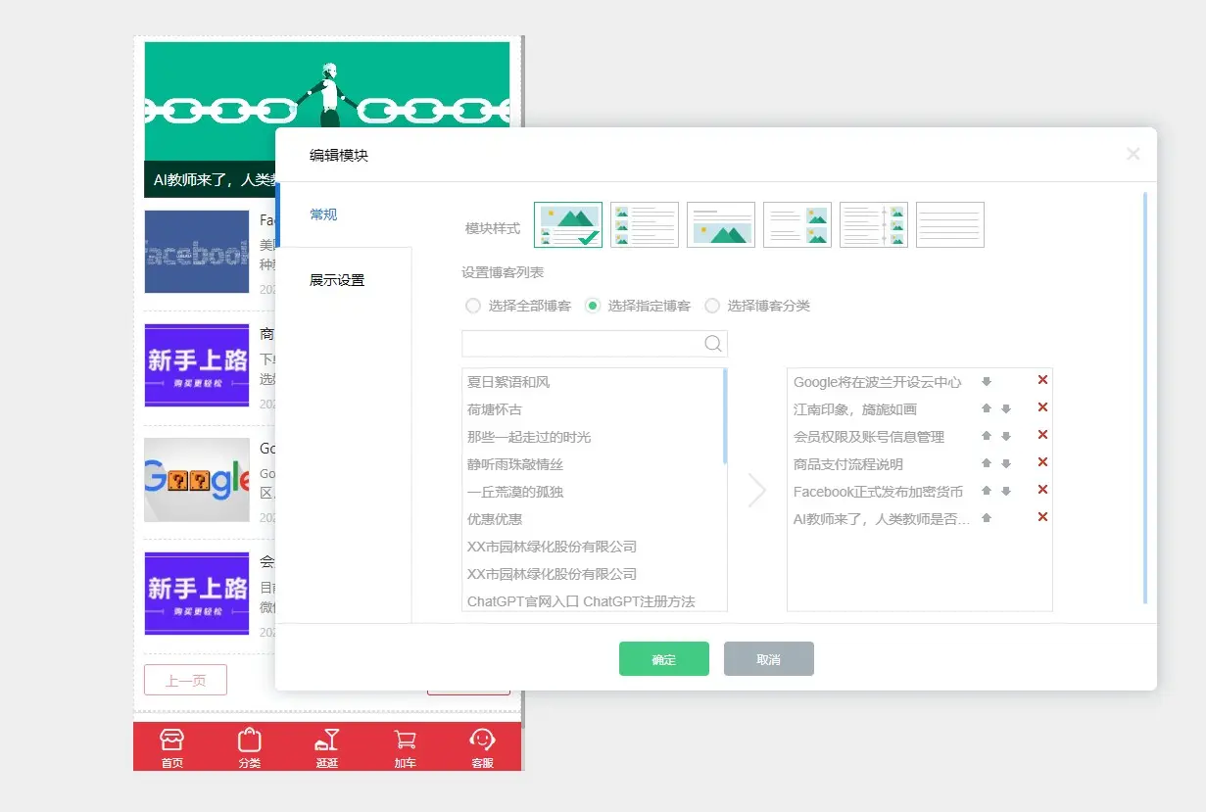Remove Google将在波兰开设云中心 from selected list
Image resolution: width=1206 pixels, height=812 pixels.
(x=1042, y=380)
